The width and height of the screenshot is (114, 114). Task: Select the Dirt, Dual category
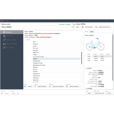[57, 48]
